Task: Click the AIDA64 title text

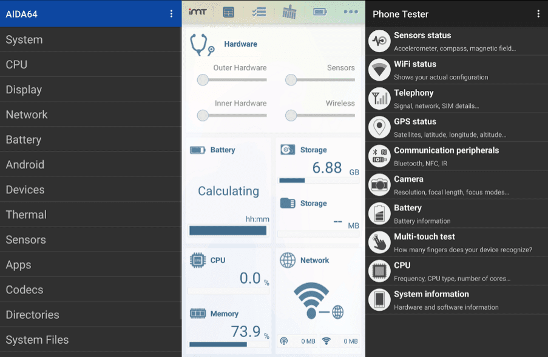Action: pos(21,14)
